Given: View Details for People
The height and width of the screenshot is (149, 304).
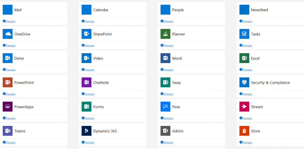Looking at the screenshot, I should point(167,21).
